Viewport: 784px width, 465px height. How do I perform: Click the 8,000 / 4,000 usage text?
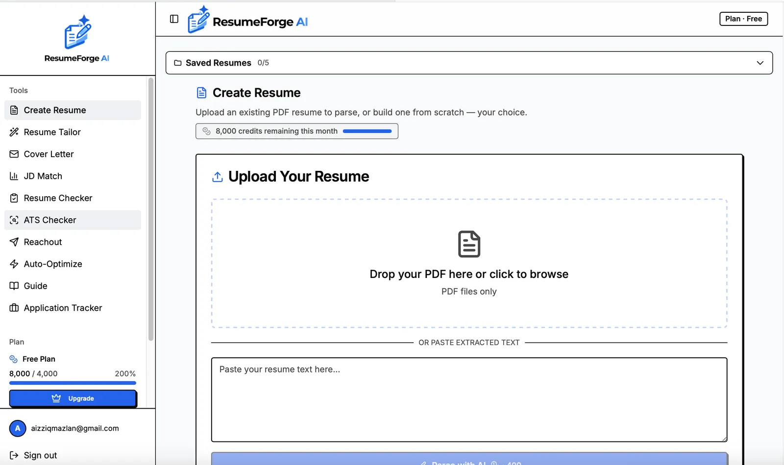(x=33, y=373)
